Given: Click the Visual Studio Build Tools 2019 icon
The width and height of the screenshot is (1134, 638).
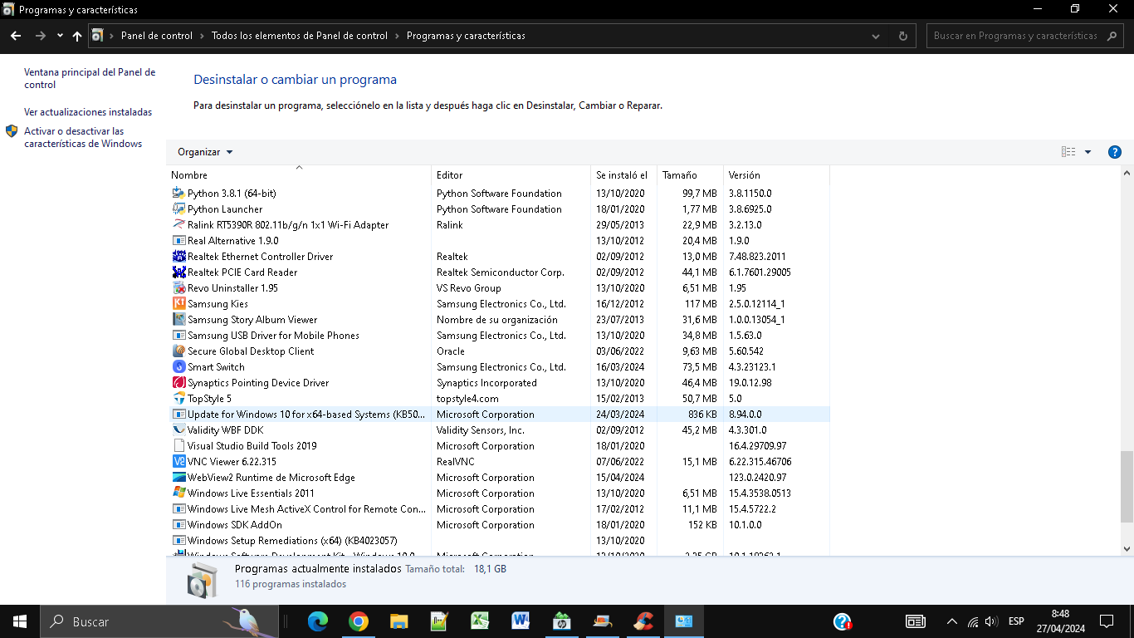Looking at the screenshot, I should [x=178, y=446].
